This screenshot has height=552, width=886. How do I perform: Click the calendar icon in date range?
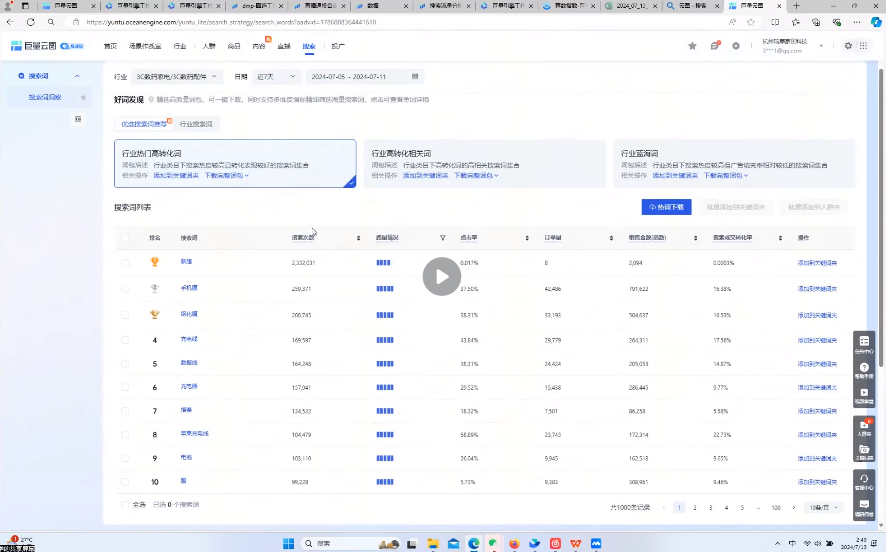[x=415, y=77]
